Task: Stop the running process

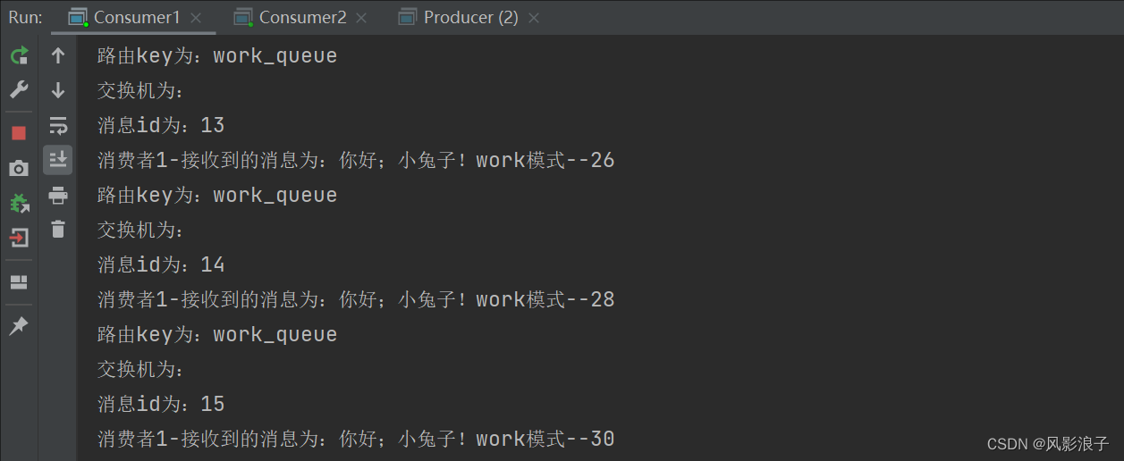Action: [19, 133]
